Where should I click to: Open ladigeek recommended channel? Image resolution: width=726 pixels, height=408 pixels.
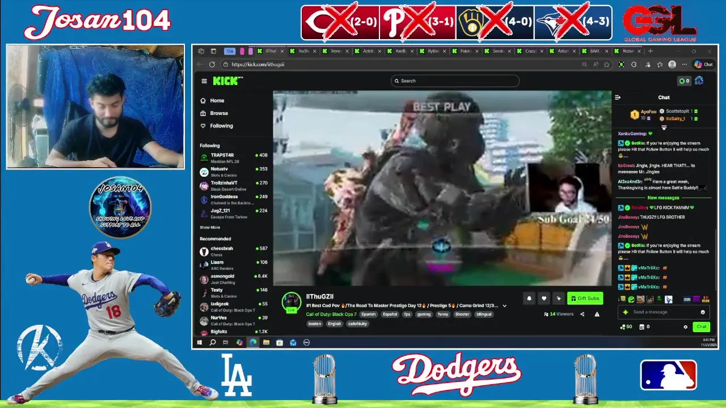(x=233, y=306)
